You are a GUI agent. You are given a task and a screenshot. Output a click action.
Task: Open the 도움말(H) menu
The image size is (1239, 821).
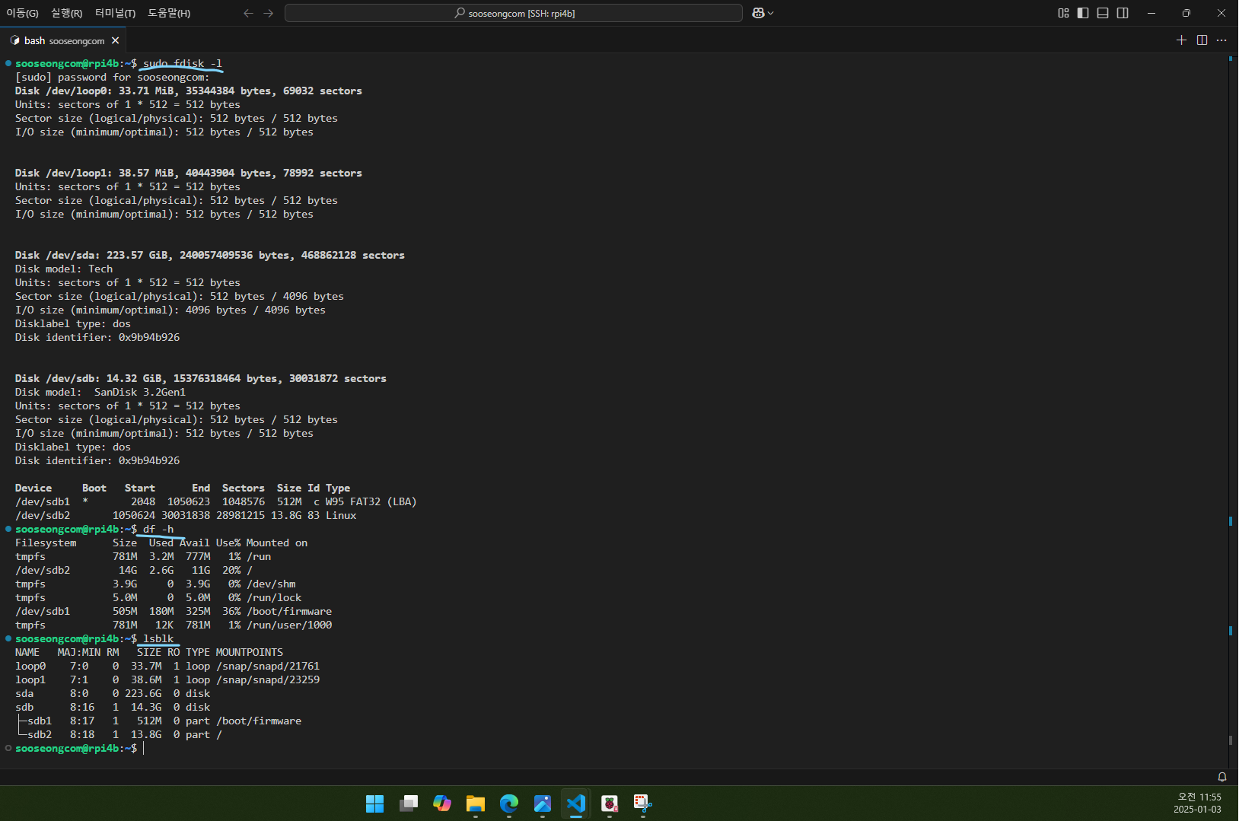(169, 13)
